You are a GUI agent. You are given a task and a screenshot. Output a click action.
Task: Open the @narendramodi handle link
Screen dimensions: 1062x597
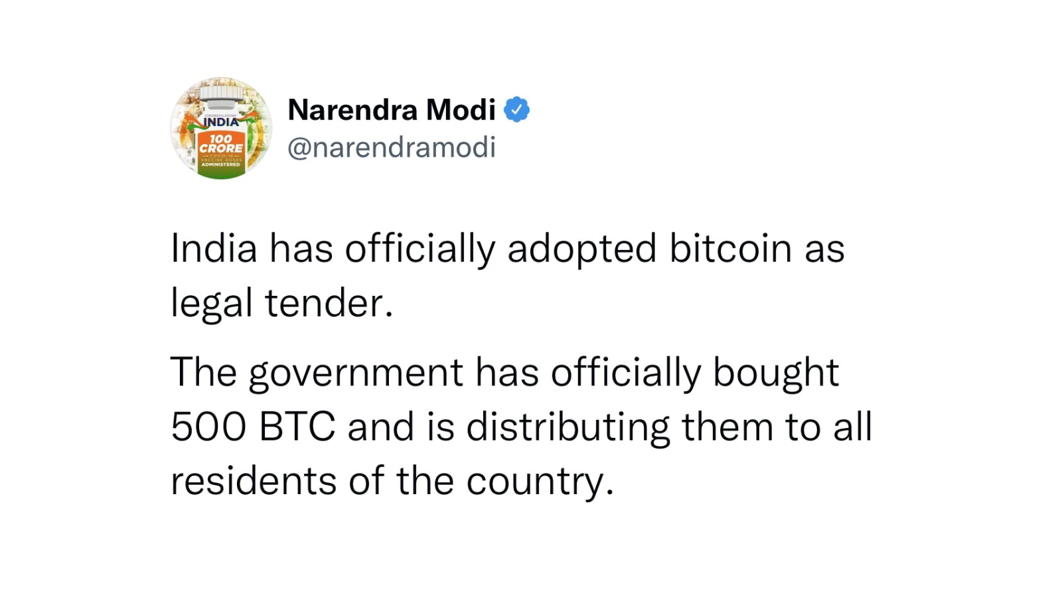[x=392, y=147]
